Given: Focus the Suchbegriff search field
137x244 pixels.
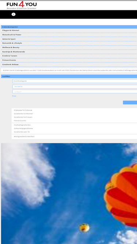Looking at the screenshot, I should click(x=75, y=92).
